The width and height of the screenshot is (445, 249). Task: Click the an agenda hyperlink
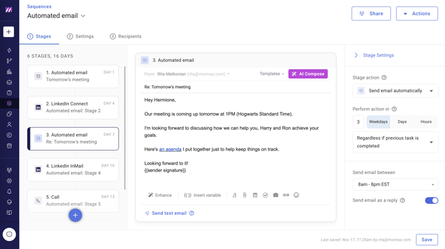point(170,149)
